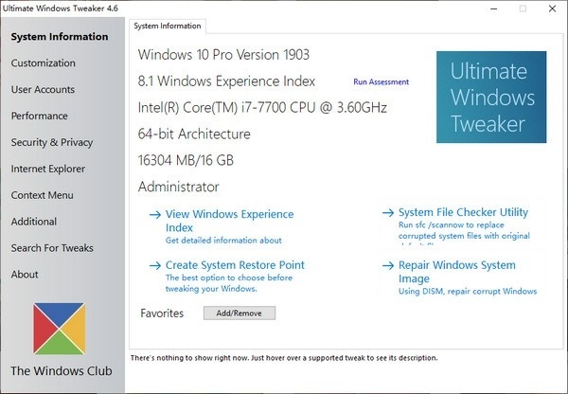Click Create System Restore Point link
568x394 pixels.
click(235, 265)
